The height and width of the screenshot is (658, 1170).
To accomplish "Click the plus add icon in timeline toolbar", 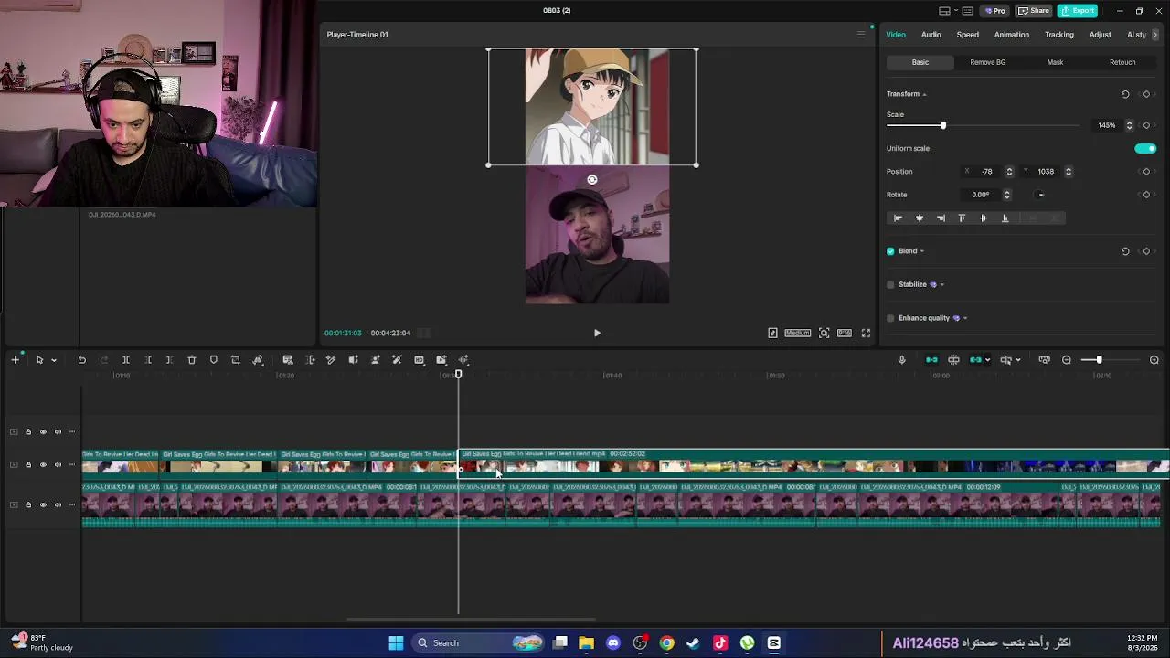I will 15,360.
